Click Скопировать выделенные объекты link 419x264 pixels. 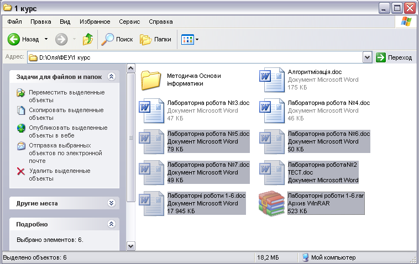pos(66,114)
